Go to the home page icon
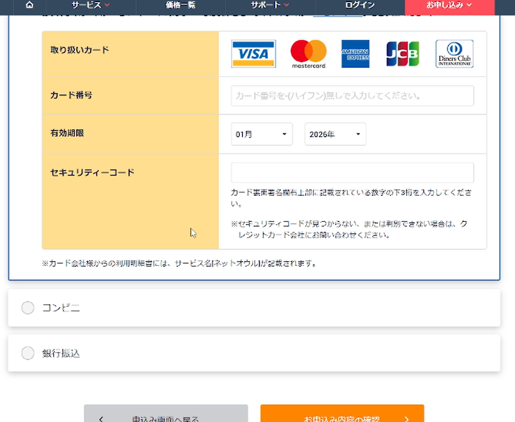 [30, 5]
